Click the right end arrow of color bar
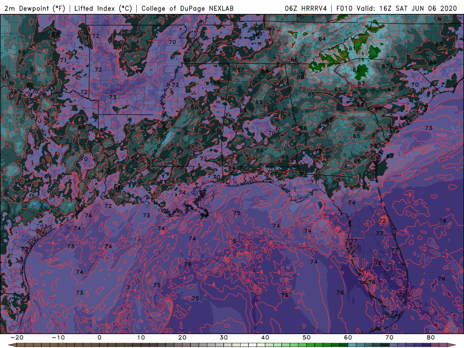Screen dimensions: 464x348 [x=452, y=345]
